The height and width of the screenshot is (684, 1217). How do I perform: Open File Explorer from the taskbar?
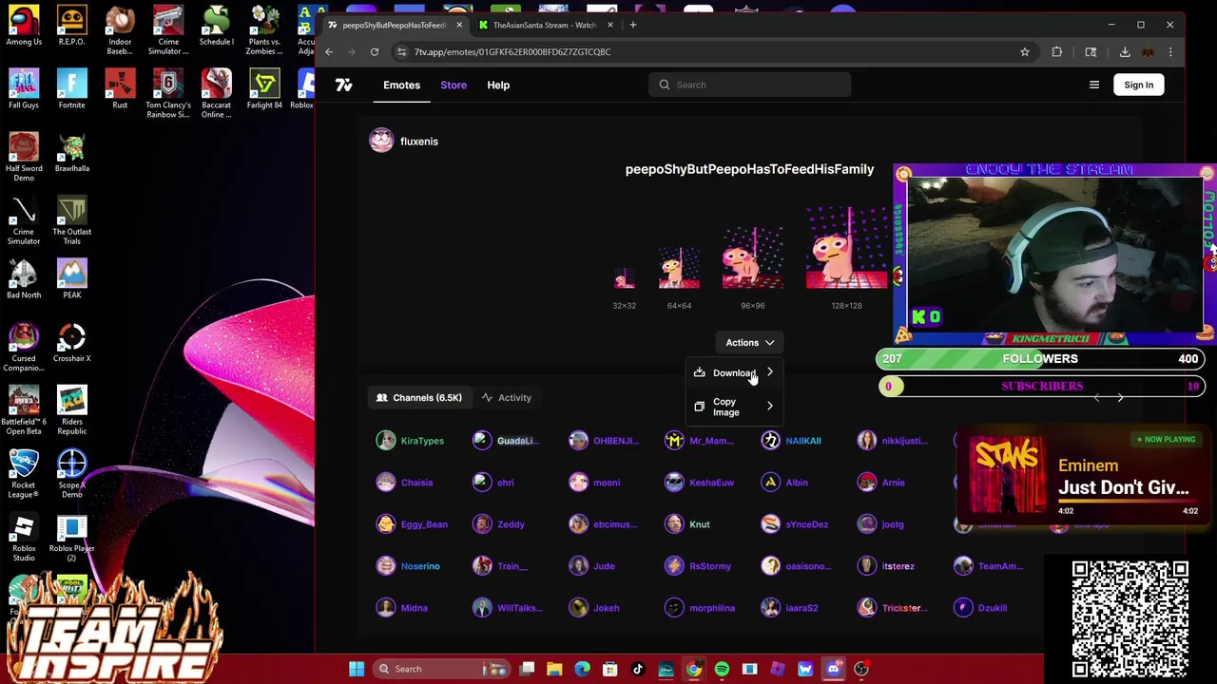(x=554, y=669)
